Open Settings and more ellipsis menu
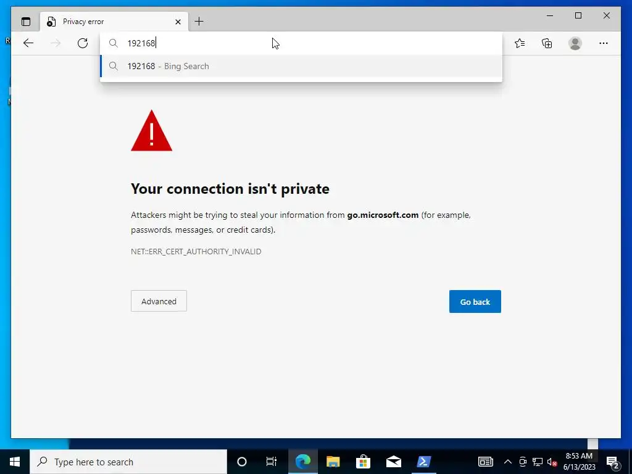Screen dimensions: 632x474 pos(604,43)
